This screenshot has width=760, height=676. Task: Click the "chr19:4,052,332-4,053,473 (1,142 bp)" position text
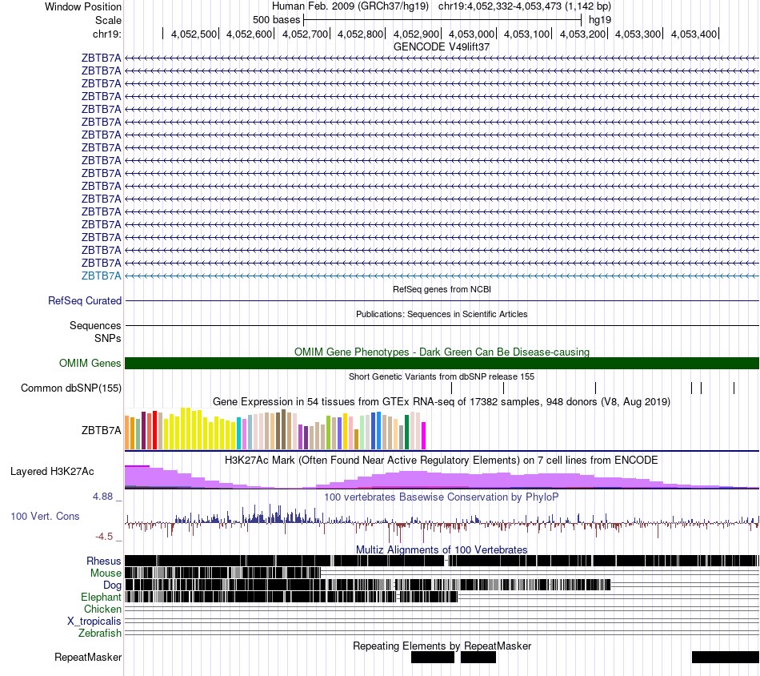point(525,6)
